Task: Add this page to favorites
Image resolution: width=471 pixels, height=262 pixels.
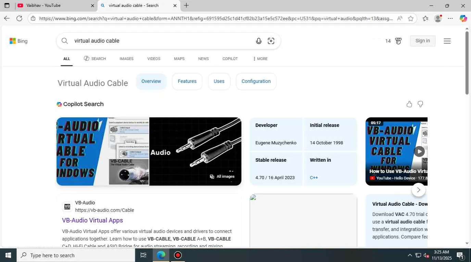Action: tap(411, 18)
